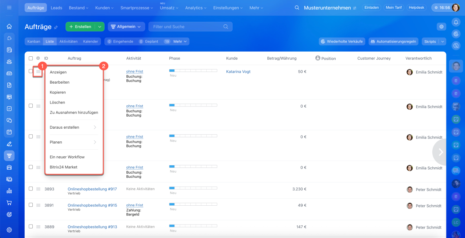
Task: Open Onlineshopbestellung #917 link
Action: click(x=92, y=189)
